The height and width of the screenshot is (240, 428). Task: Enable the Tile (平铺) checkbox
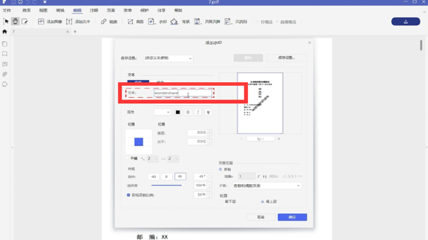[127, 159]
